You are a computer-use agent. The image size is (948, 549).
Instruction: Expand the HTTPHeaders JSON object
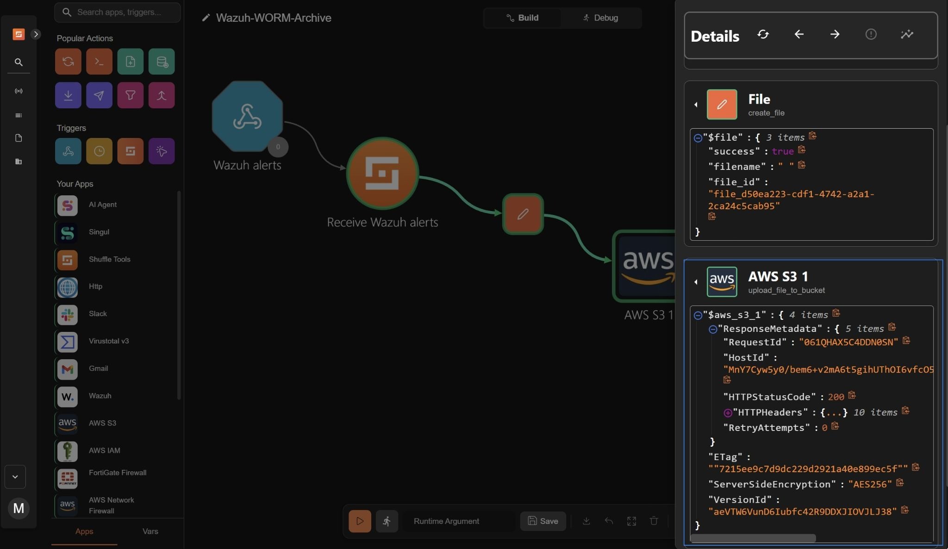click(728, 413)
